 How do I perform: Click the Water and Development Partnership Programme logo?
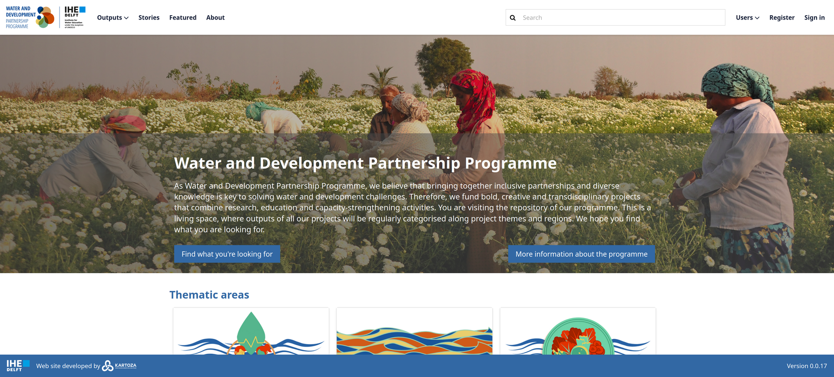[x=30, y=17]
